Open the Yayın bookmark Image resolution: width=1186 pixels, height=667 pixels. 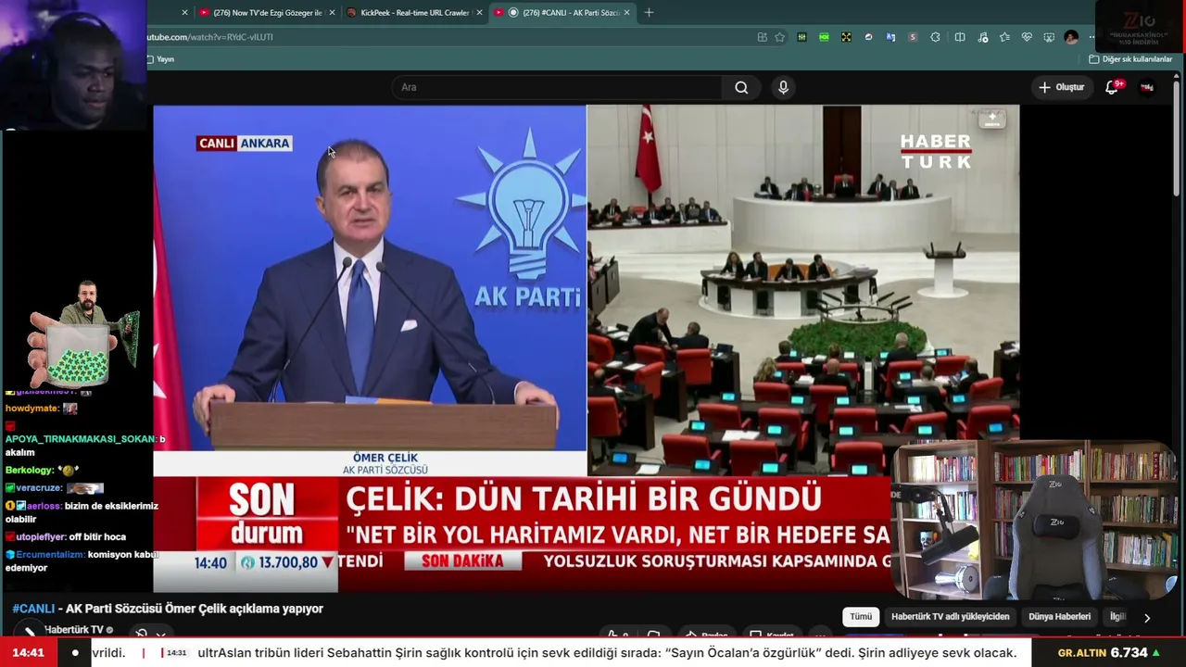coord(159,59)
